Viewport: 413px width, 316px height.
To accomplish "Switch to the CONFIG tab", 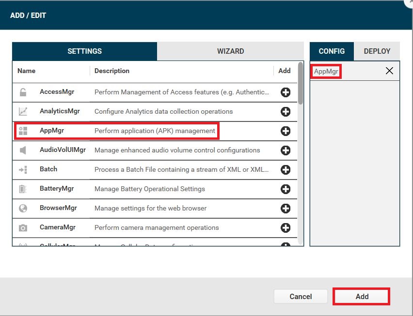I will click(x=332, y=51).
